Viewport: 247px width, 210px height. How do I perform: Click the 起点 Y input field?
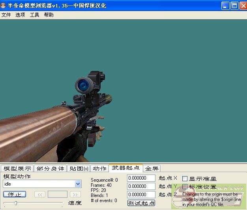point(141,186)
